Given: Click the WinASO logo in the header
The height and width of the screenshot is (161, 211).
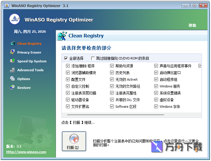Looking at the screenshot, I should point(14,19).
